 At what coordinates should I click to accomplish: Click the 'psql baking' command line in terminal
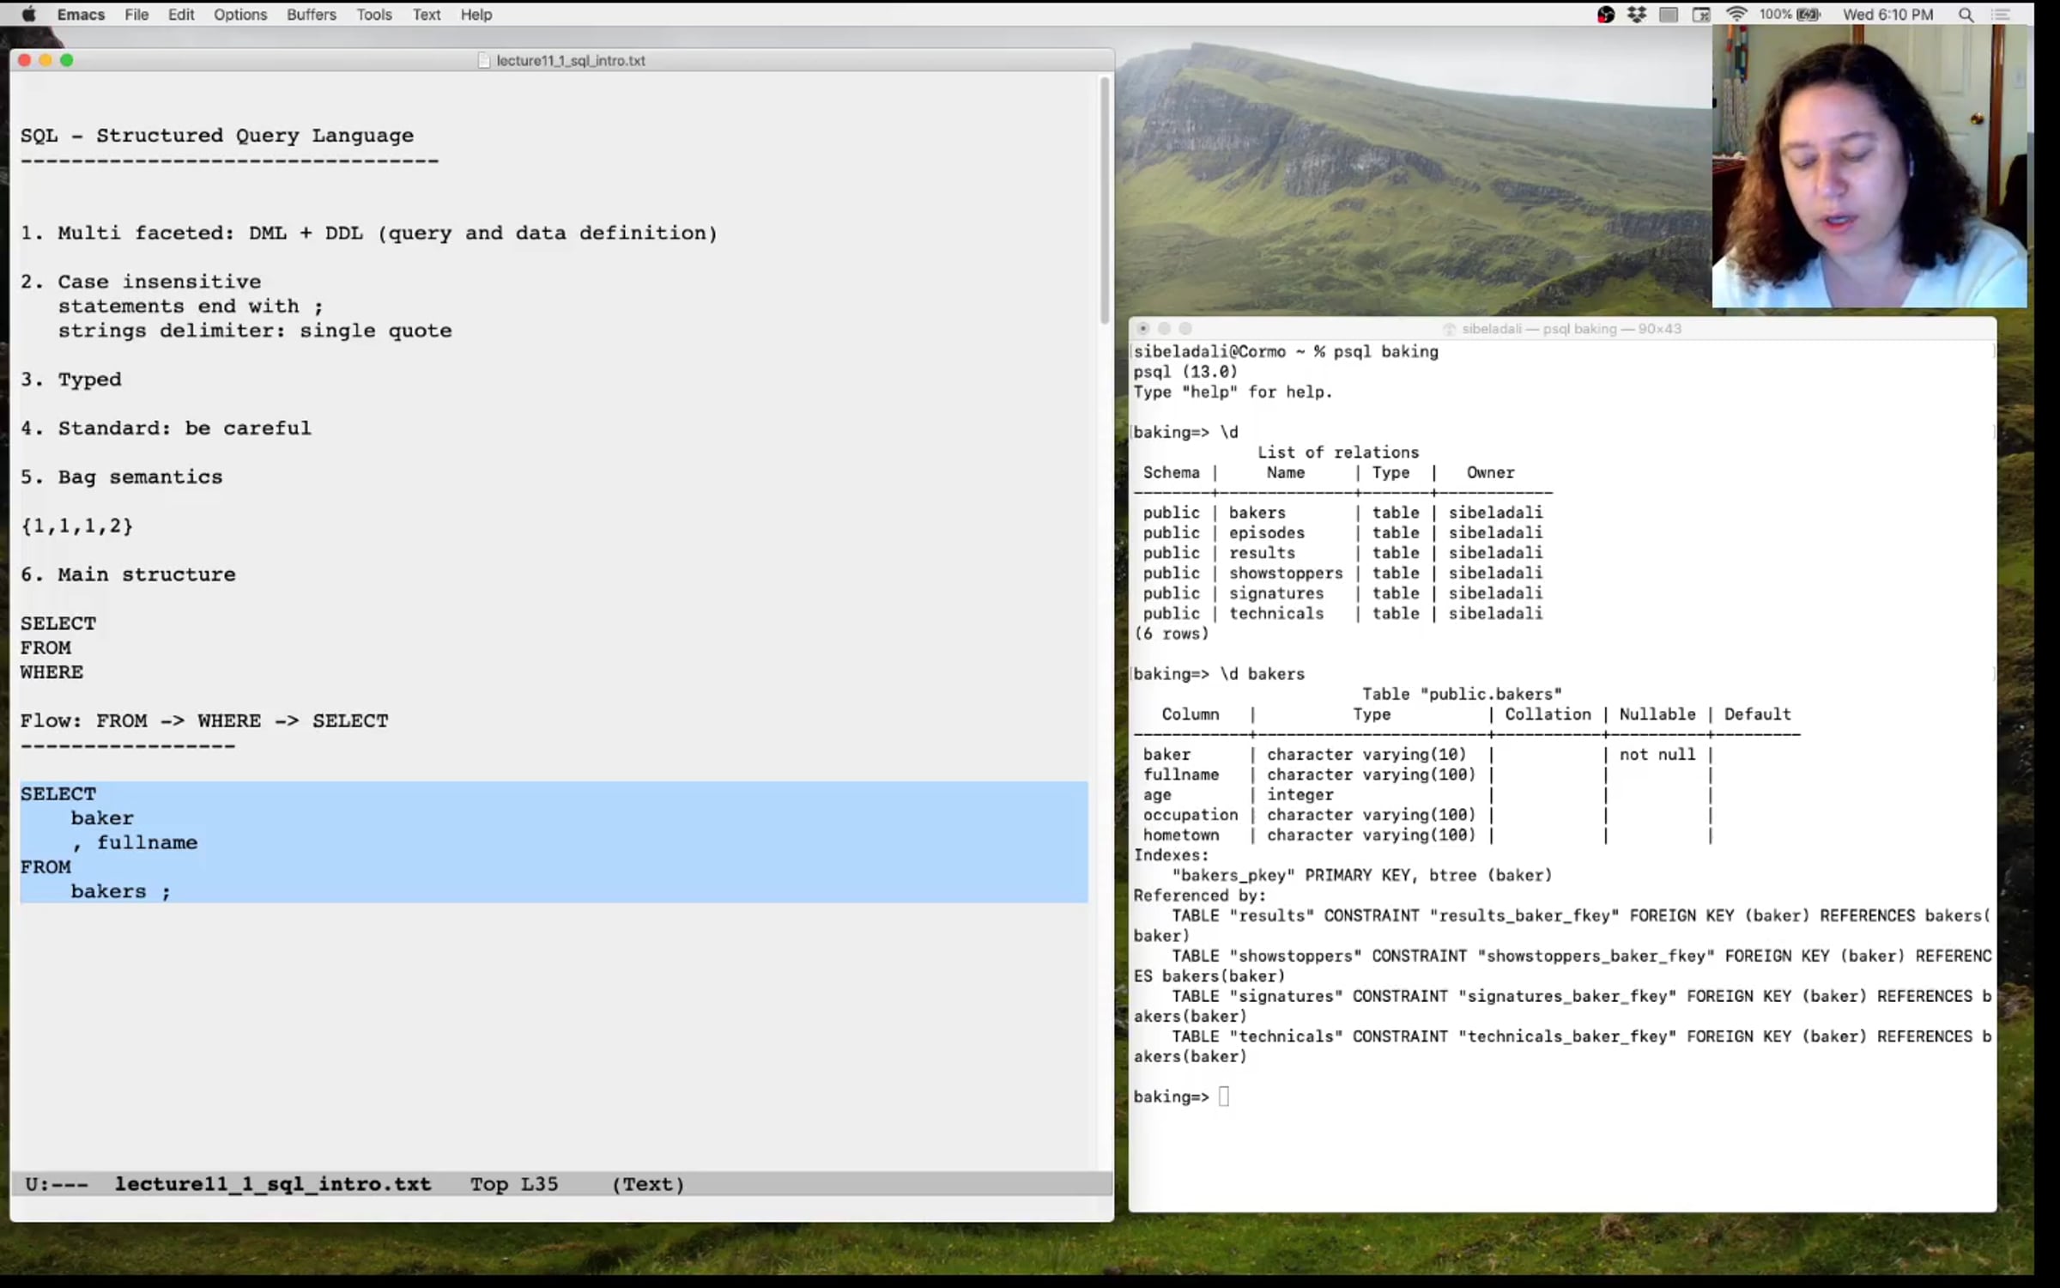pyautogui.click(x=1385, y=352)
